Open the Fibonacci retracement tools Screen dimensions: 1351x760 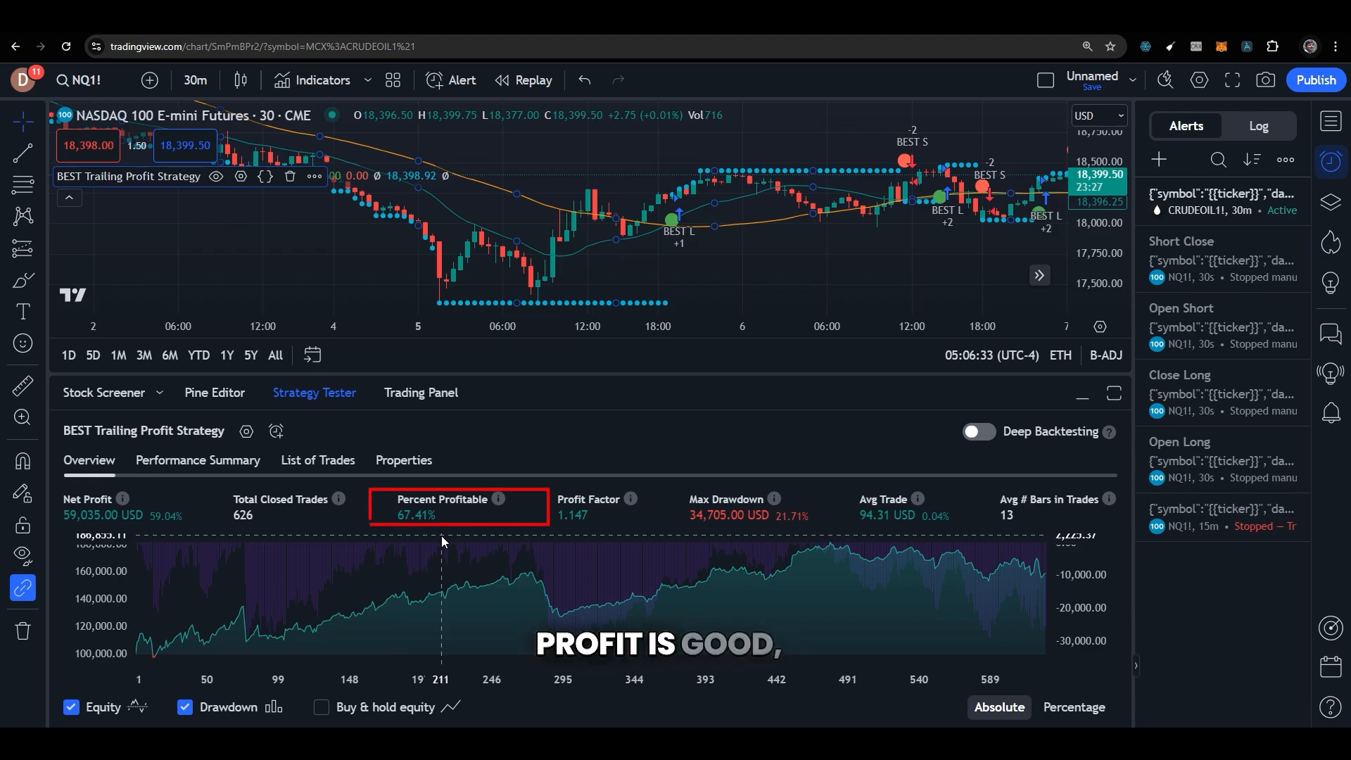pos(23,185)
